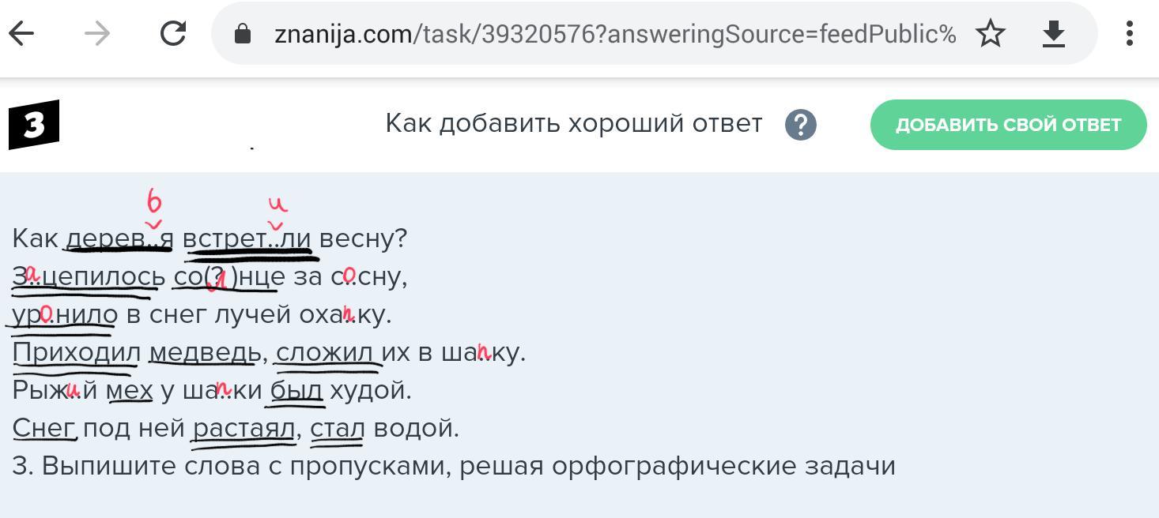Open the Как добавить хороший ответ link

573,124
